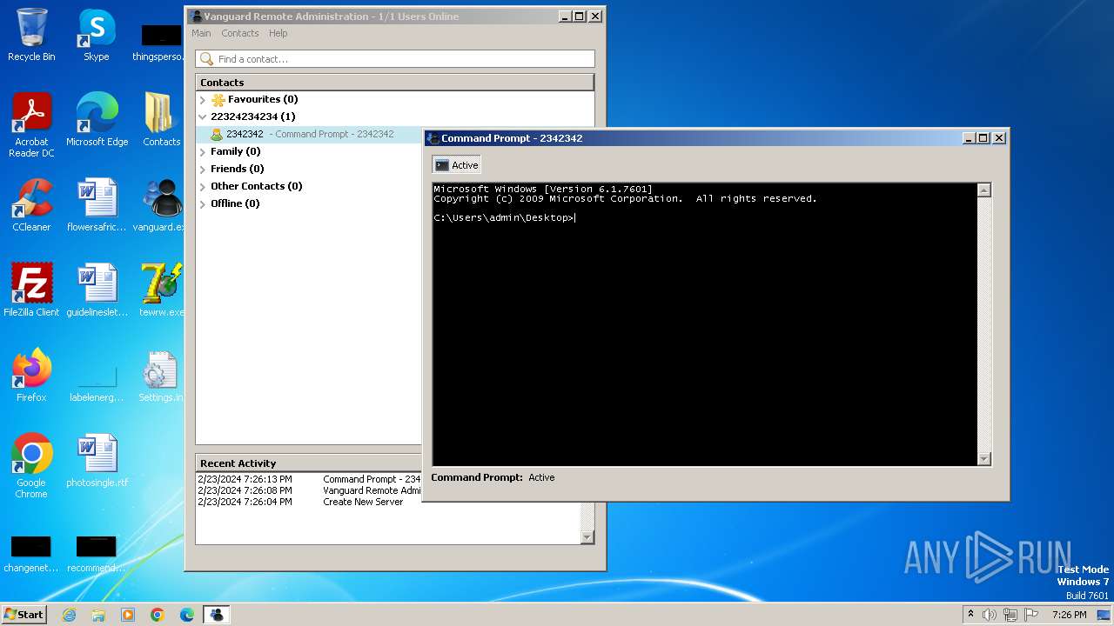1114x626 pixels.
Task: Click the volume icon in system tray
Action: tap(990, 615)
